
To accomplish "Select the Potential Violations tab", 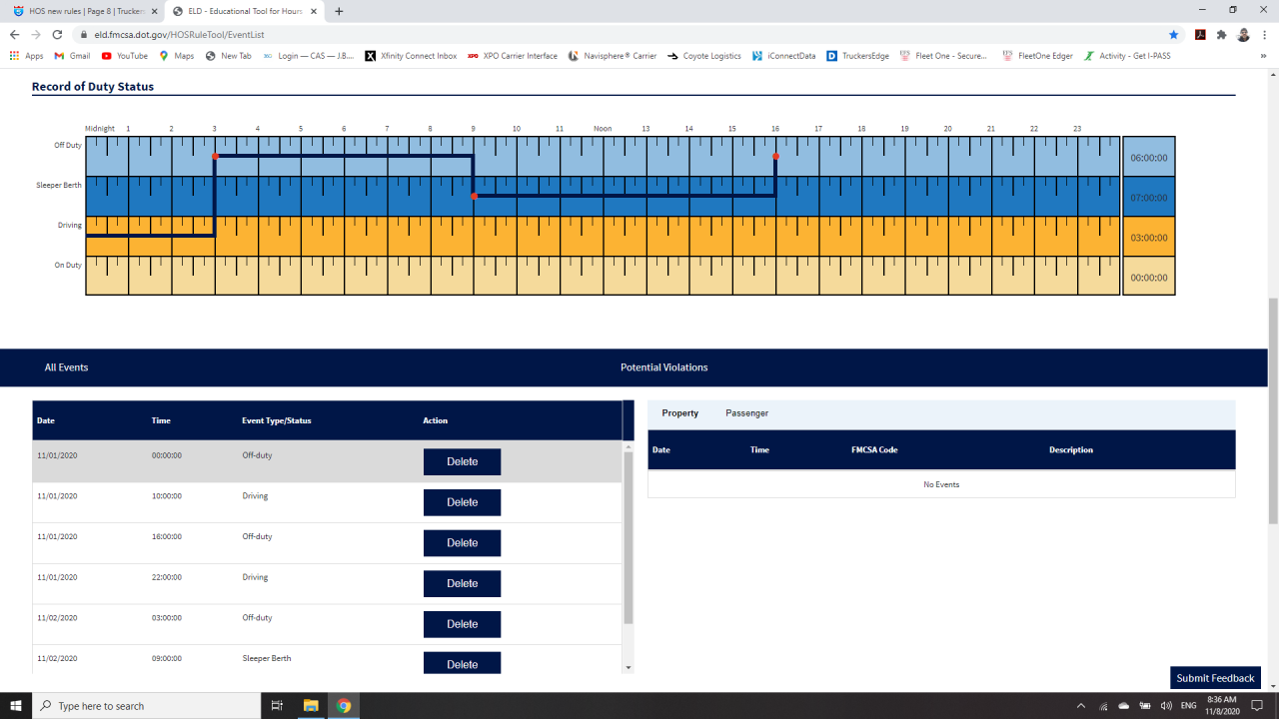I will click(x=663, y=367).
